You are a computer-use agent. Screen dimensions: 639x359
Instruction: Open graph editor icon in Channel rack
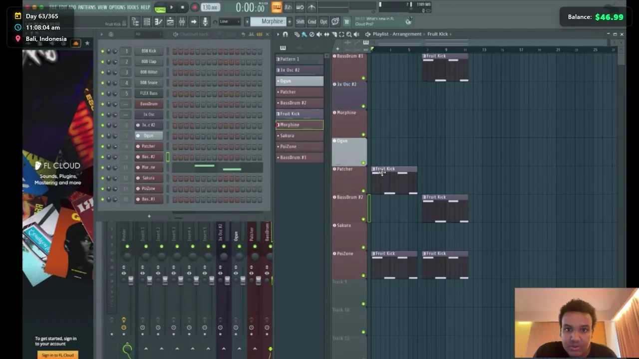tap(251, 34)
